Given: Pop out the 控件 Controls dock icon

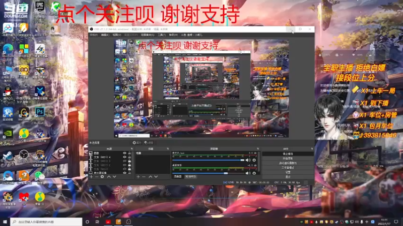Looking at the screenshot, I should tap(312, 149).
